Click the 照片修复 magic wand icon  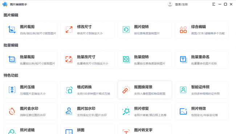coord(126,111)
